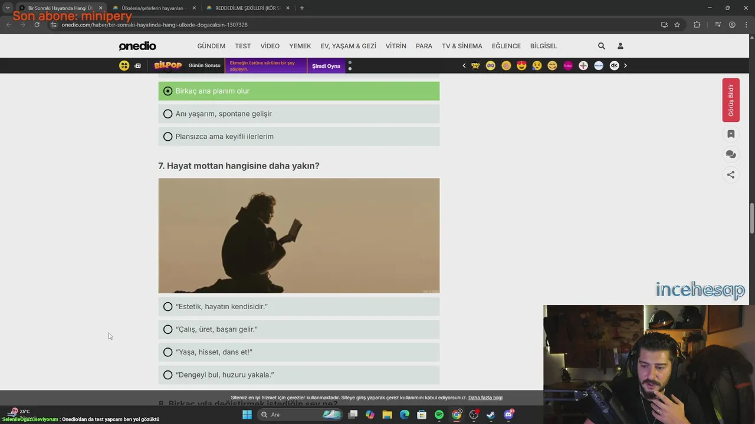Image resolution: width=755 pixels, height=424 pixels.
Task: Open Spotify from the taskbar
Action: 439,415
